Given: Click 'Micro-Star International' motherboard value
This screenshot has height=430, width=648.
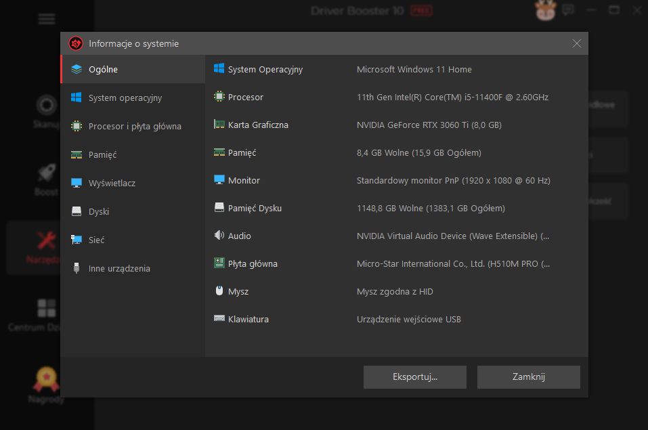Looking at the screenshot, I should pos(454,264).
